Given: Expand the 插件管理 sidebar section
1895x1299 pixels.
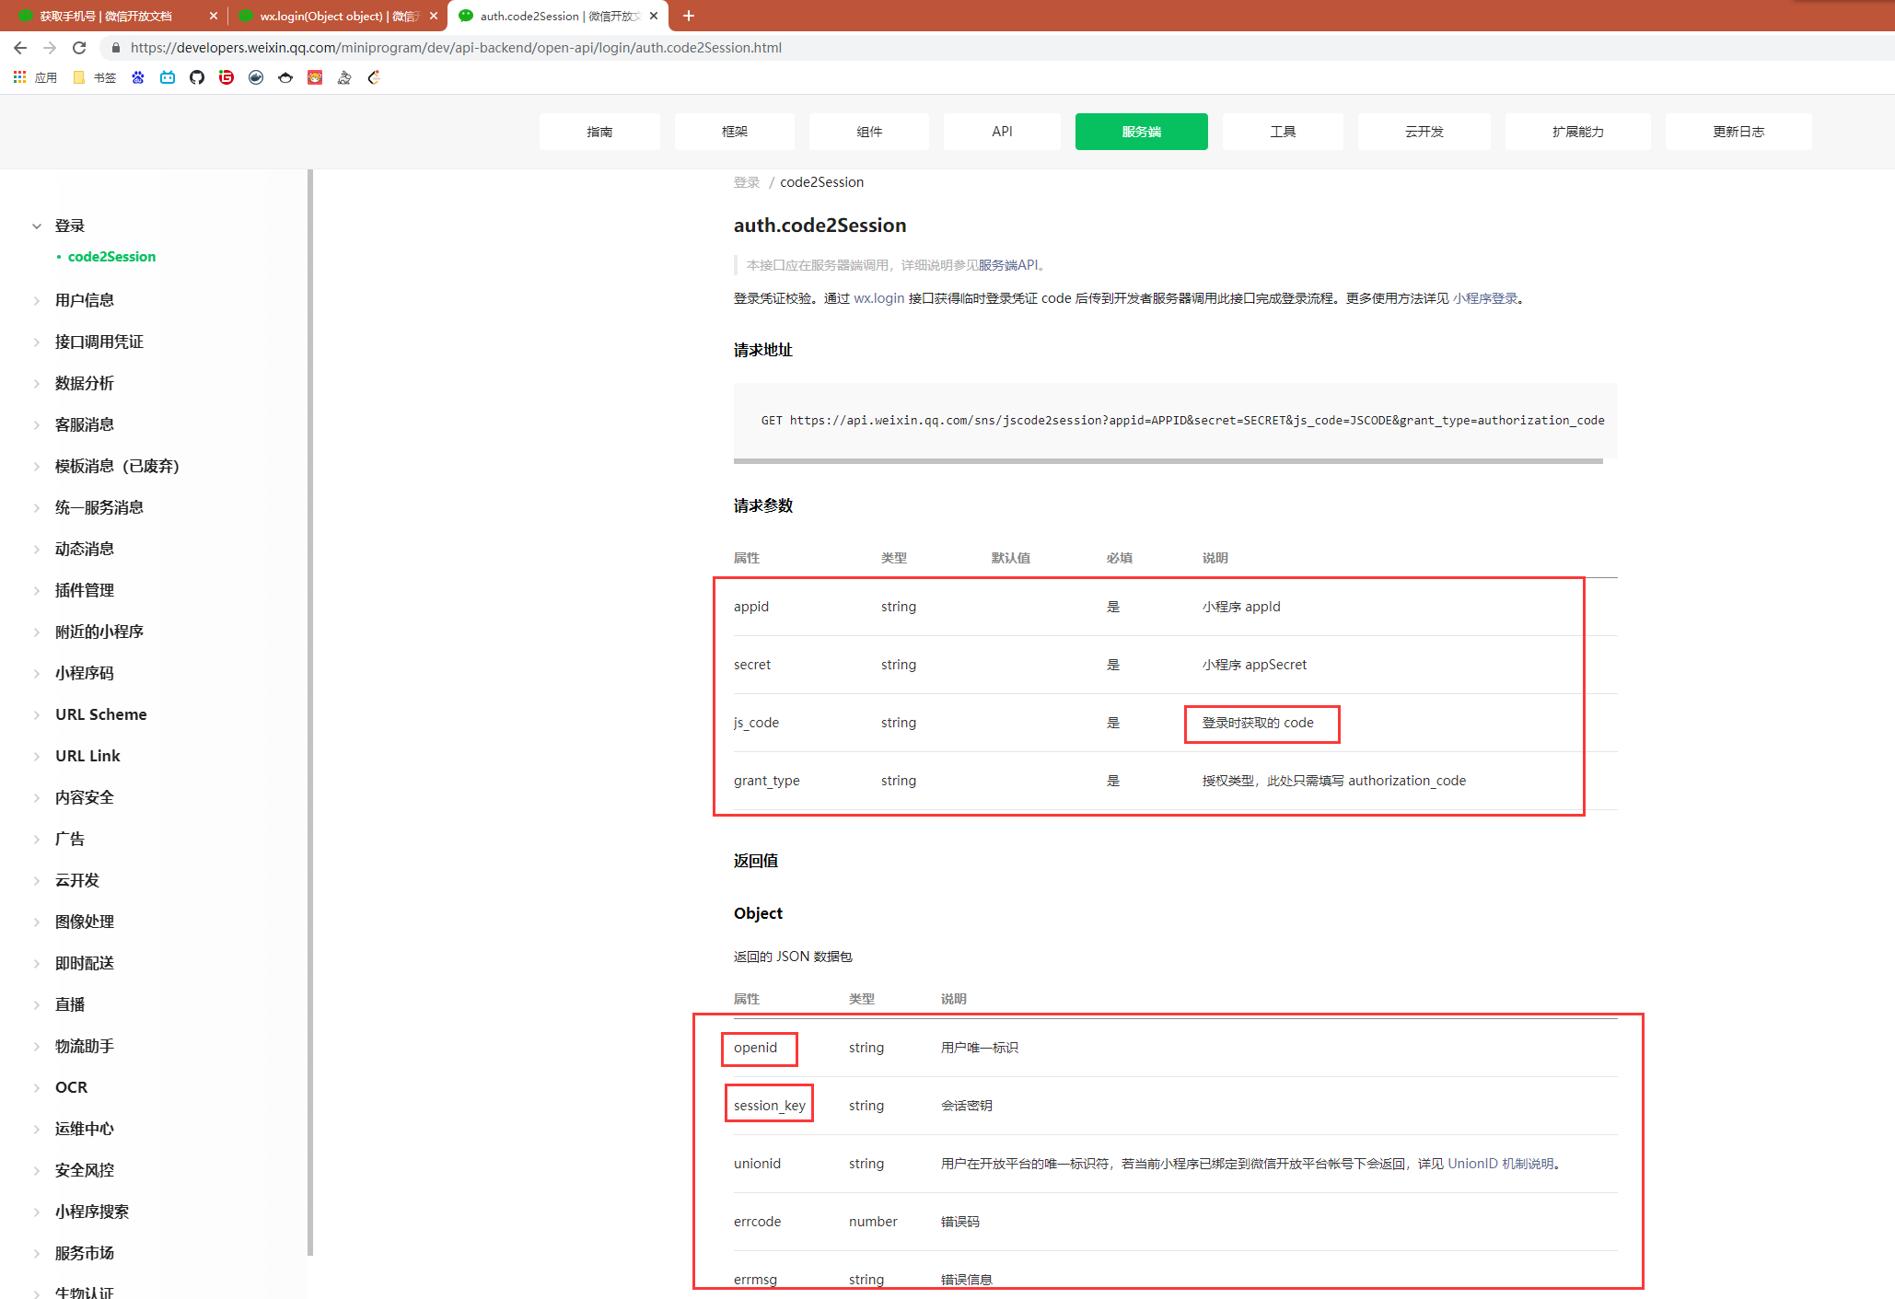Looking at the screenshot, I should tap(37, 591).
